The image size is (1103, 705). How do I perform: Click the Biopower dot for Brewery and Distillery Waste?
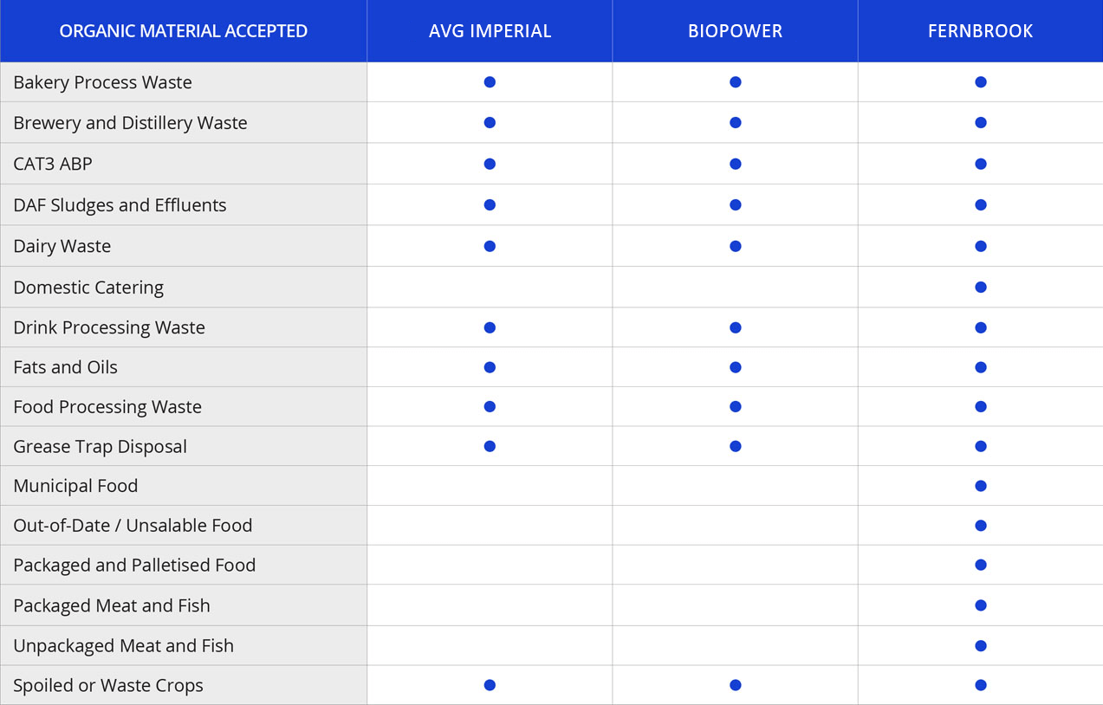[736, 123]
